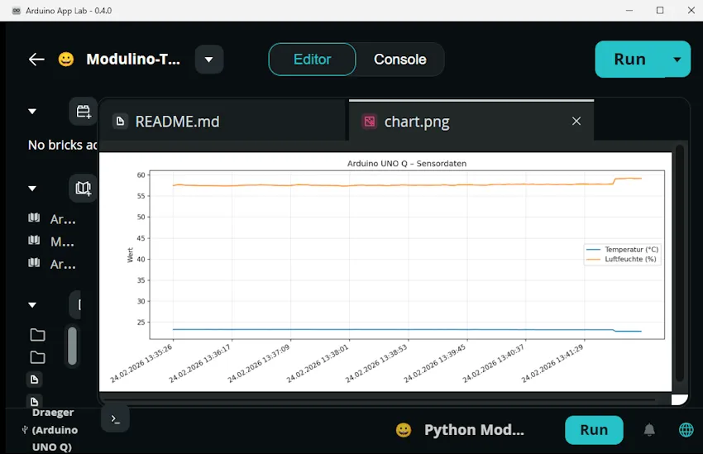Click the globe network icon
This screenshot has width=703, height=454.
click(x=686, y=430)
